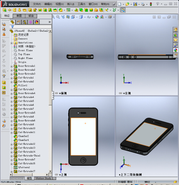Open the 插入(I) menu

tap(71, 4)
